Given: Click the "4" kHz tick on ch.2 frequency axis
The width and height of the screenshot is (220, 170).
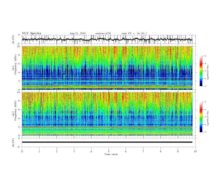Looking at the screenshot, I should (x=19, y=119).
